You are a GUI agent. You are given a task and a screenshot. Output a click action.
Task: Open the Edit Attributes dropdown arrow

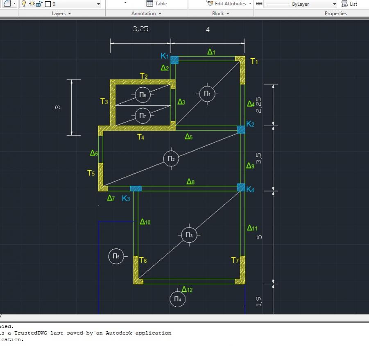(250, 4)
